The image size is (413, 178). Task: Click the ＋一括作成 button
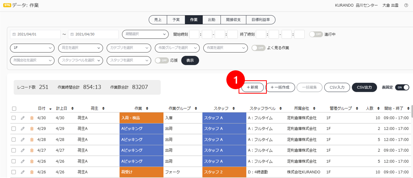pyautogui.click(x=280, y=87)
